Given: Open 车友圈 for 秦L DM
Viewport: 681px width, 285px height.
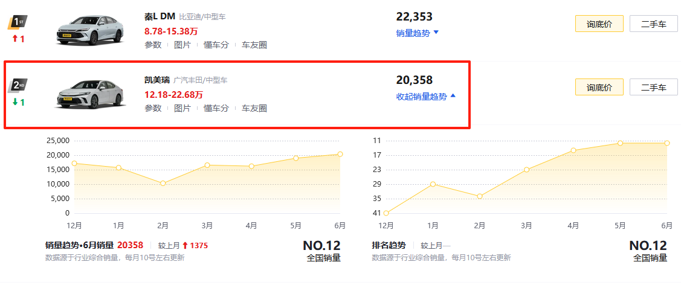Looking at the screenshot, I should (254, 45).
